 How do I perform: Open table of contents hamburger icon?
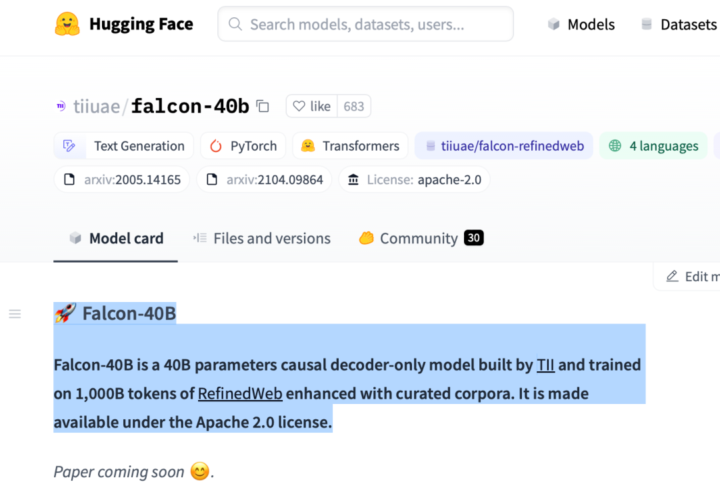[x=15, y=314]
